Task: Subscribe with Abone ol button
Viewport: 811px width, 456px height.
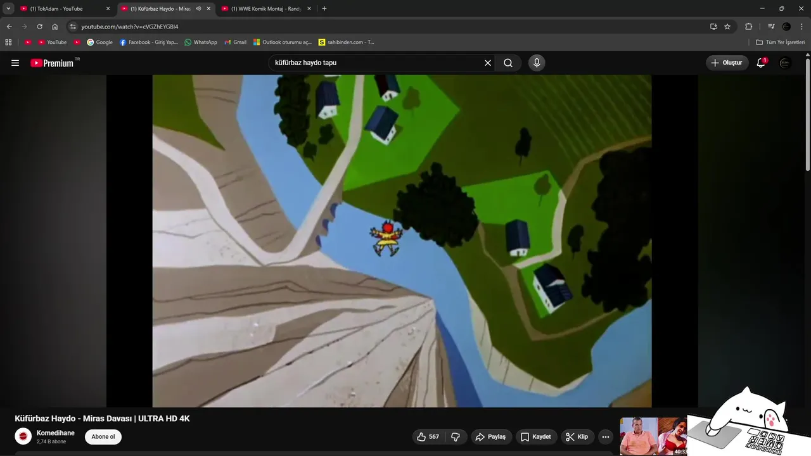Action: 103,436
